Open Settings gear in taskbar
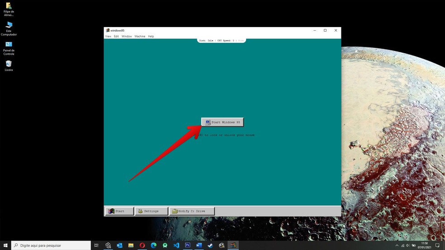The image size is (445, 250). point(108,245)
